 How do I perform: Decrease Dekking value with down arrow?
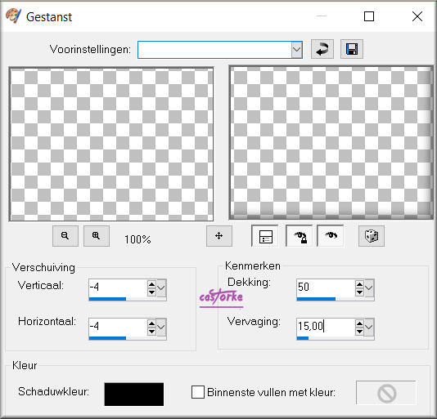point(359,292)
